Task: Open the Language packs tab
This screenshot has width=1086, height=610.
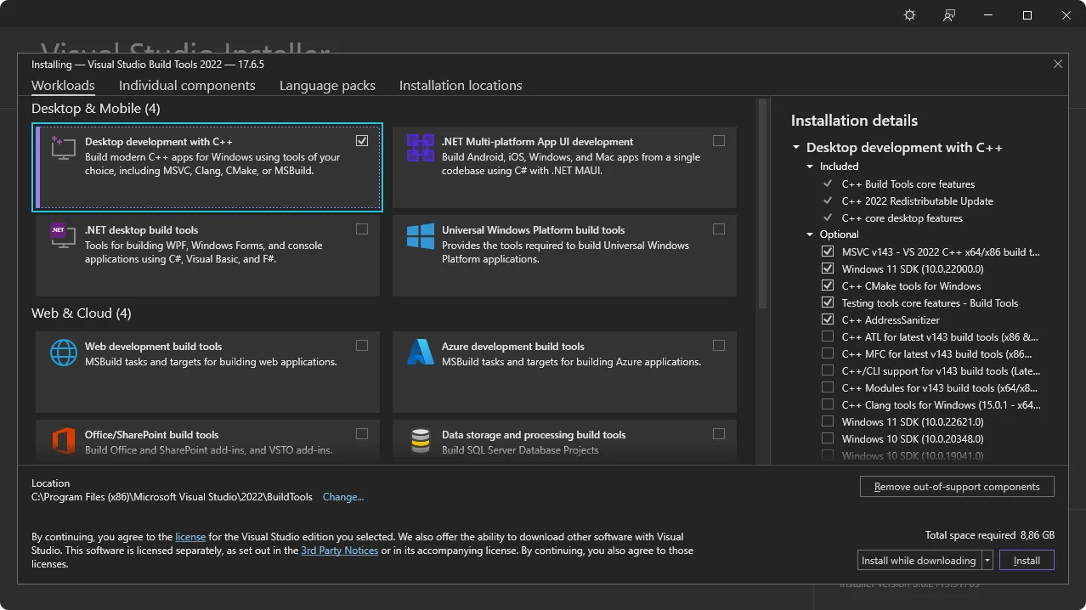Action: coord(327,85)
